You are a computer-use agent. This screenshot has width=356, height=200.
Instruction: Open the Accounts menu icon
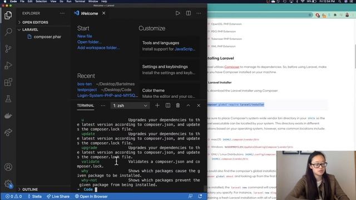(x=8, y=167)
